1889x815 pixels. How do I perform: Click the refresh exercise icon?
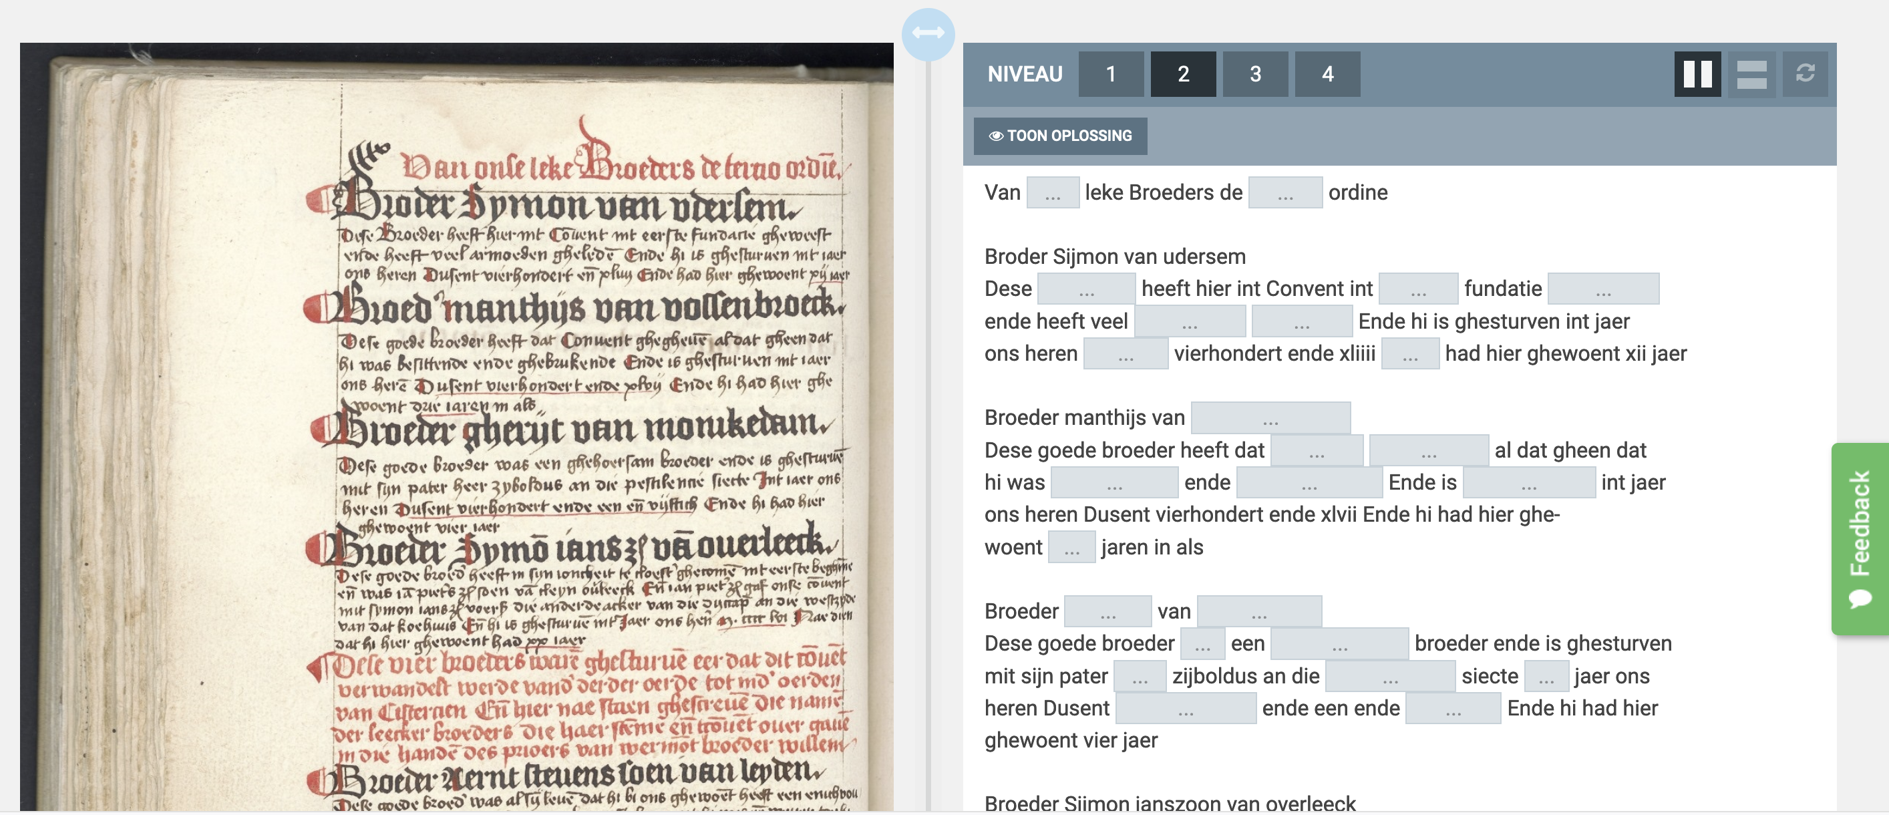pyautogui.click(x=1805, y=74)
